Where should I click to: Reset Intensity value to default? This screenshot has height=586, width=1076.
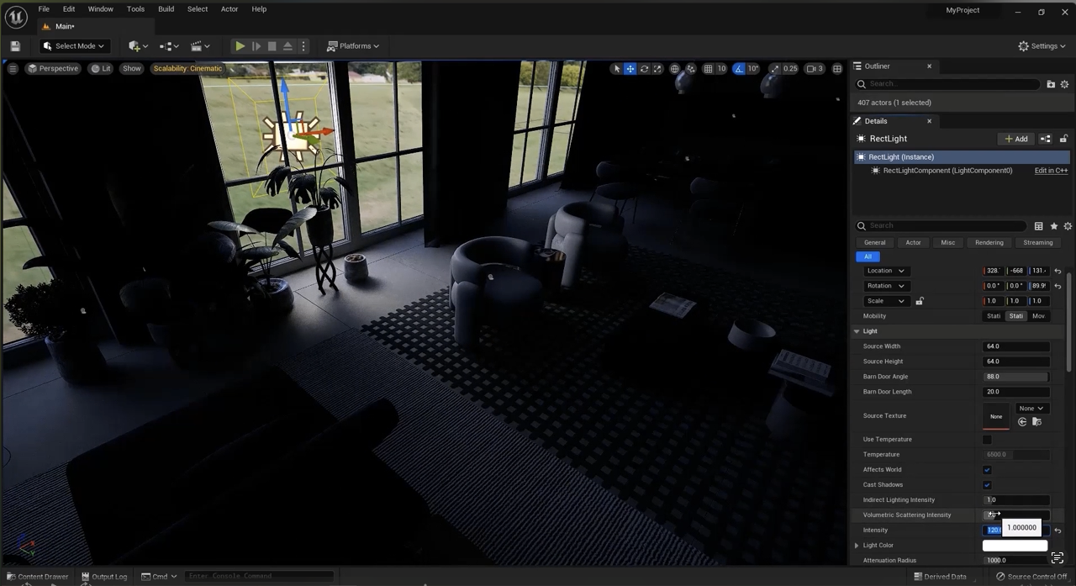(x=1058, y=531)
